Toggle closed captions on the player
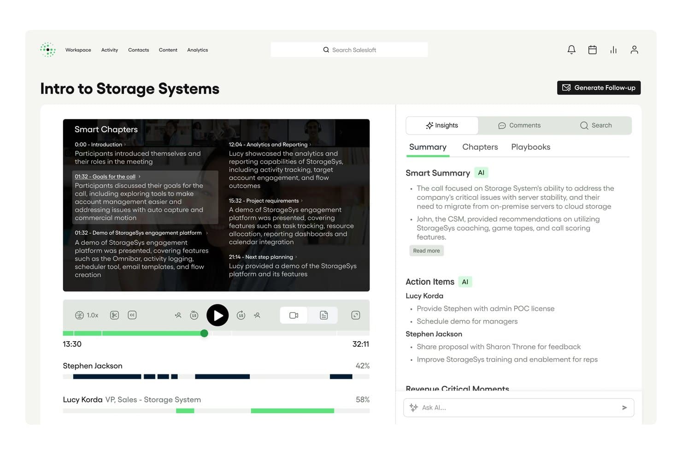682x455 pixels. click(x=132, y=315)
